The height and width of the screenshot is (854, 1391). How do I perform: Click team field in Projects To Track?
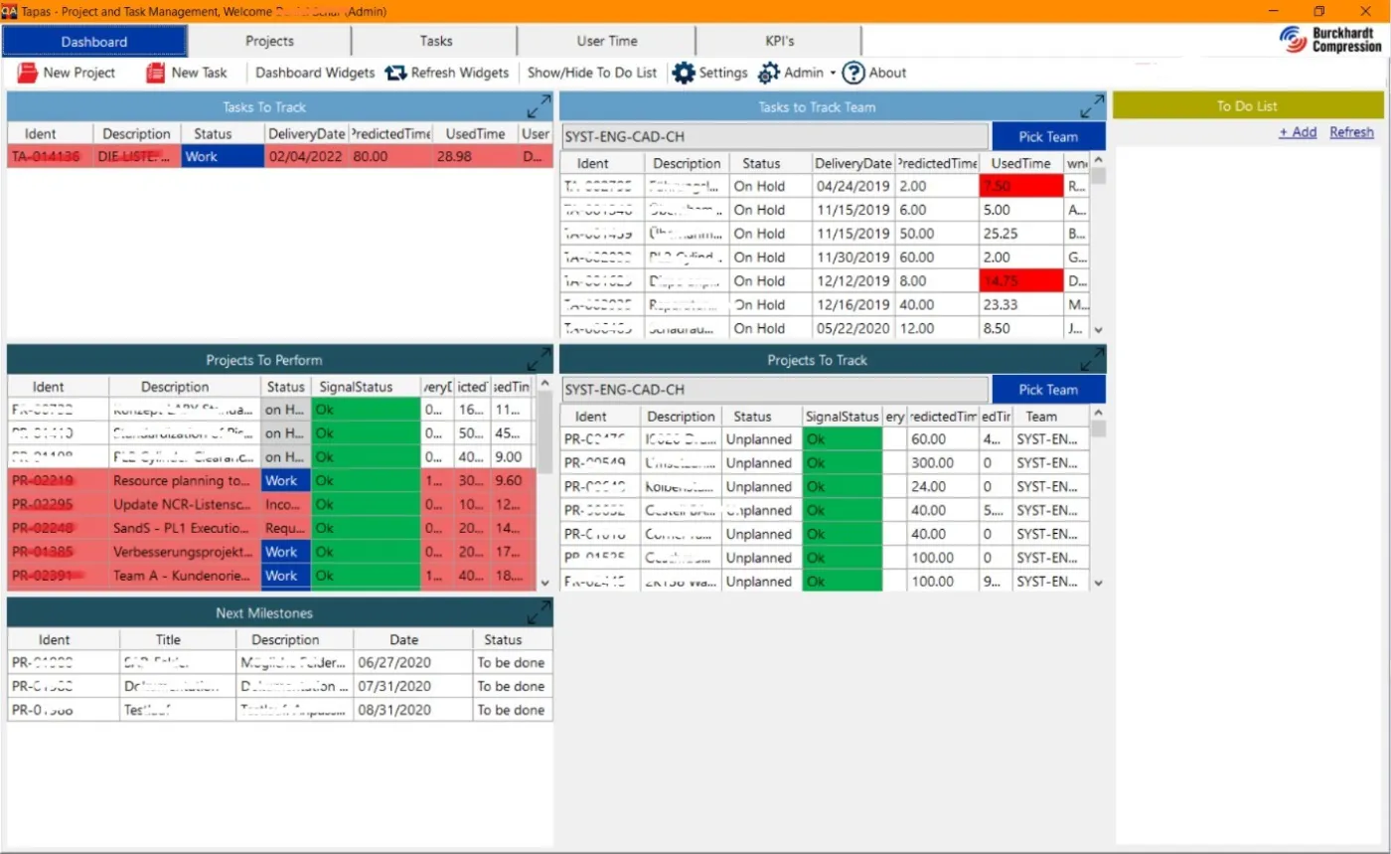[775, 390]
